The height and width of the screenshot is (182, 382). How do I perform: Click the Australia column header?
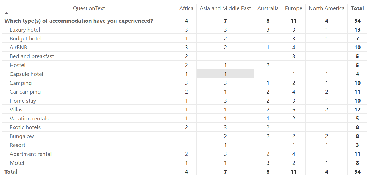[x=268, y=8]
